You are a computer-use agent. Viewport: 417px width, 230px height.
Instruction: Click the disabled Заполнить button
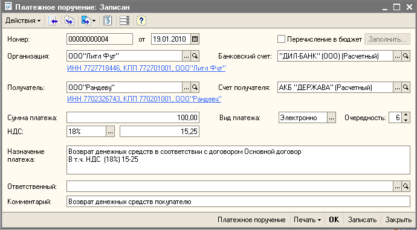coord(387,39)
